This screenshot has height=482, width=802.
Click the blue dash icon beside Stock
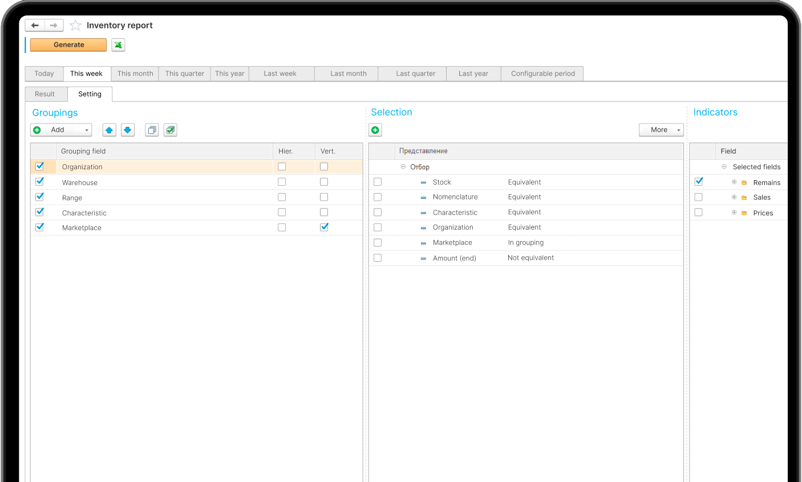click(423, 182)
